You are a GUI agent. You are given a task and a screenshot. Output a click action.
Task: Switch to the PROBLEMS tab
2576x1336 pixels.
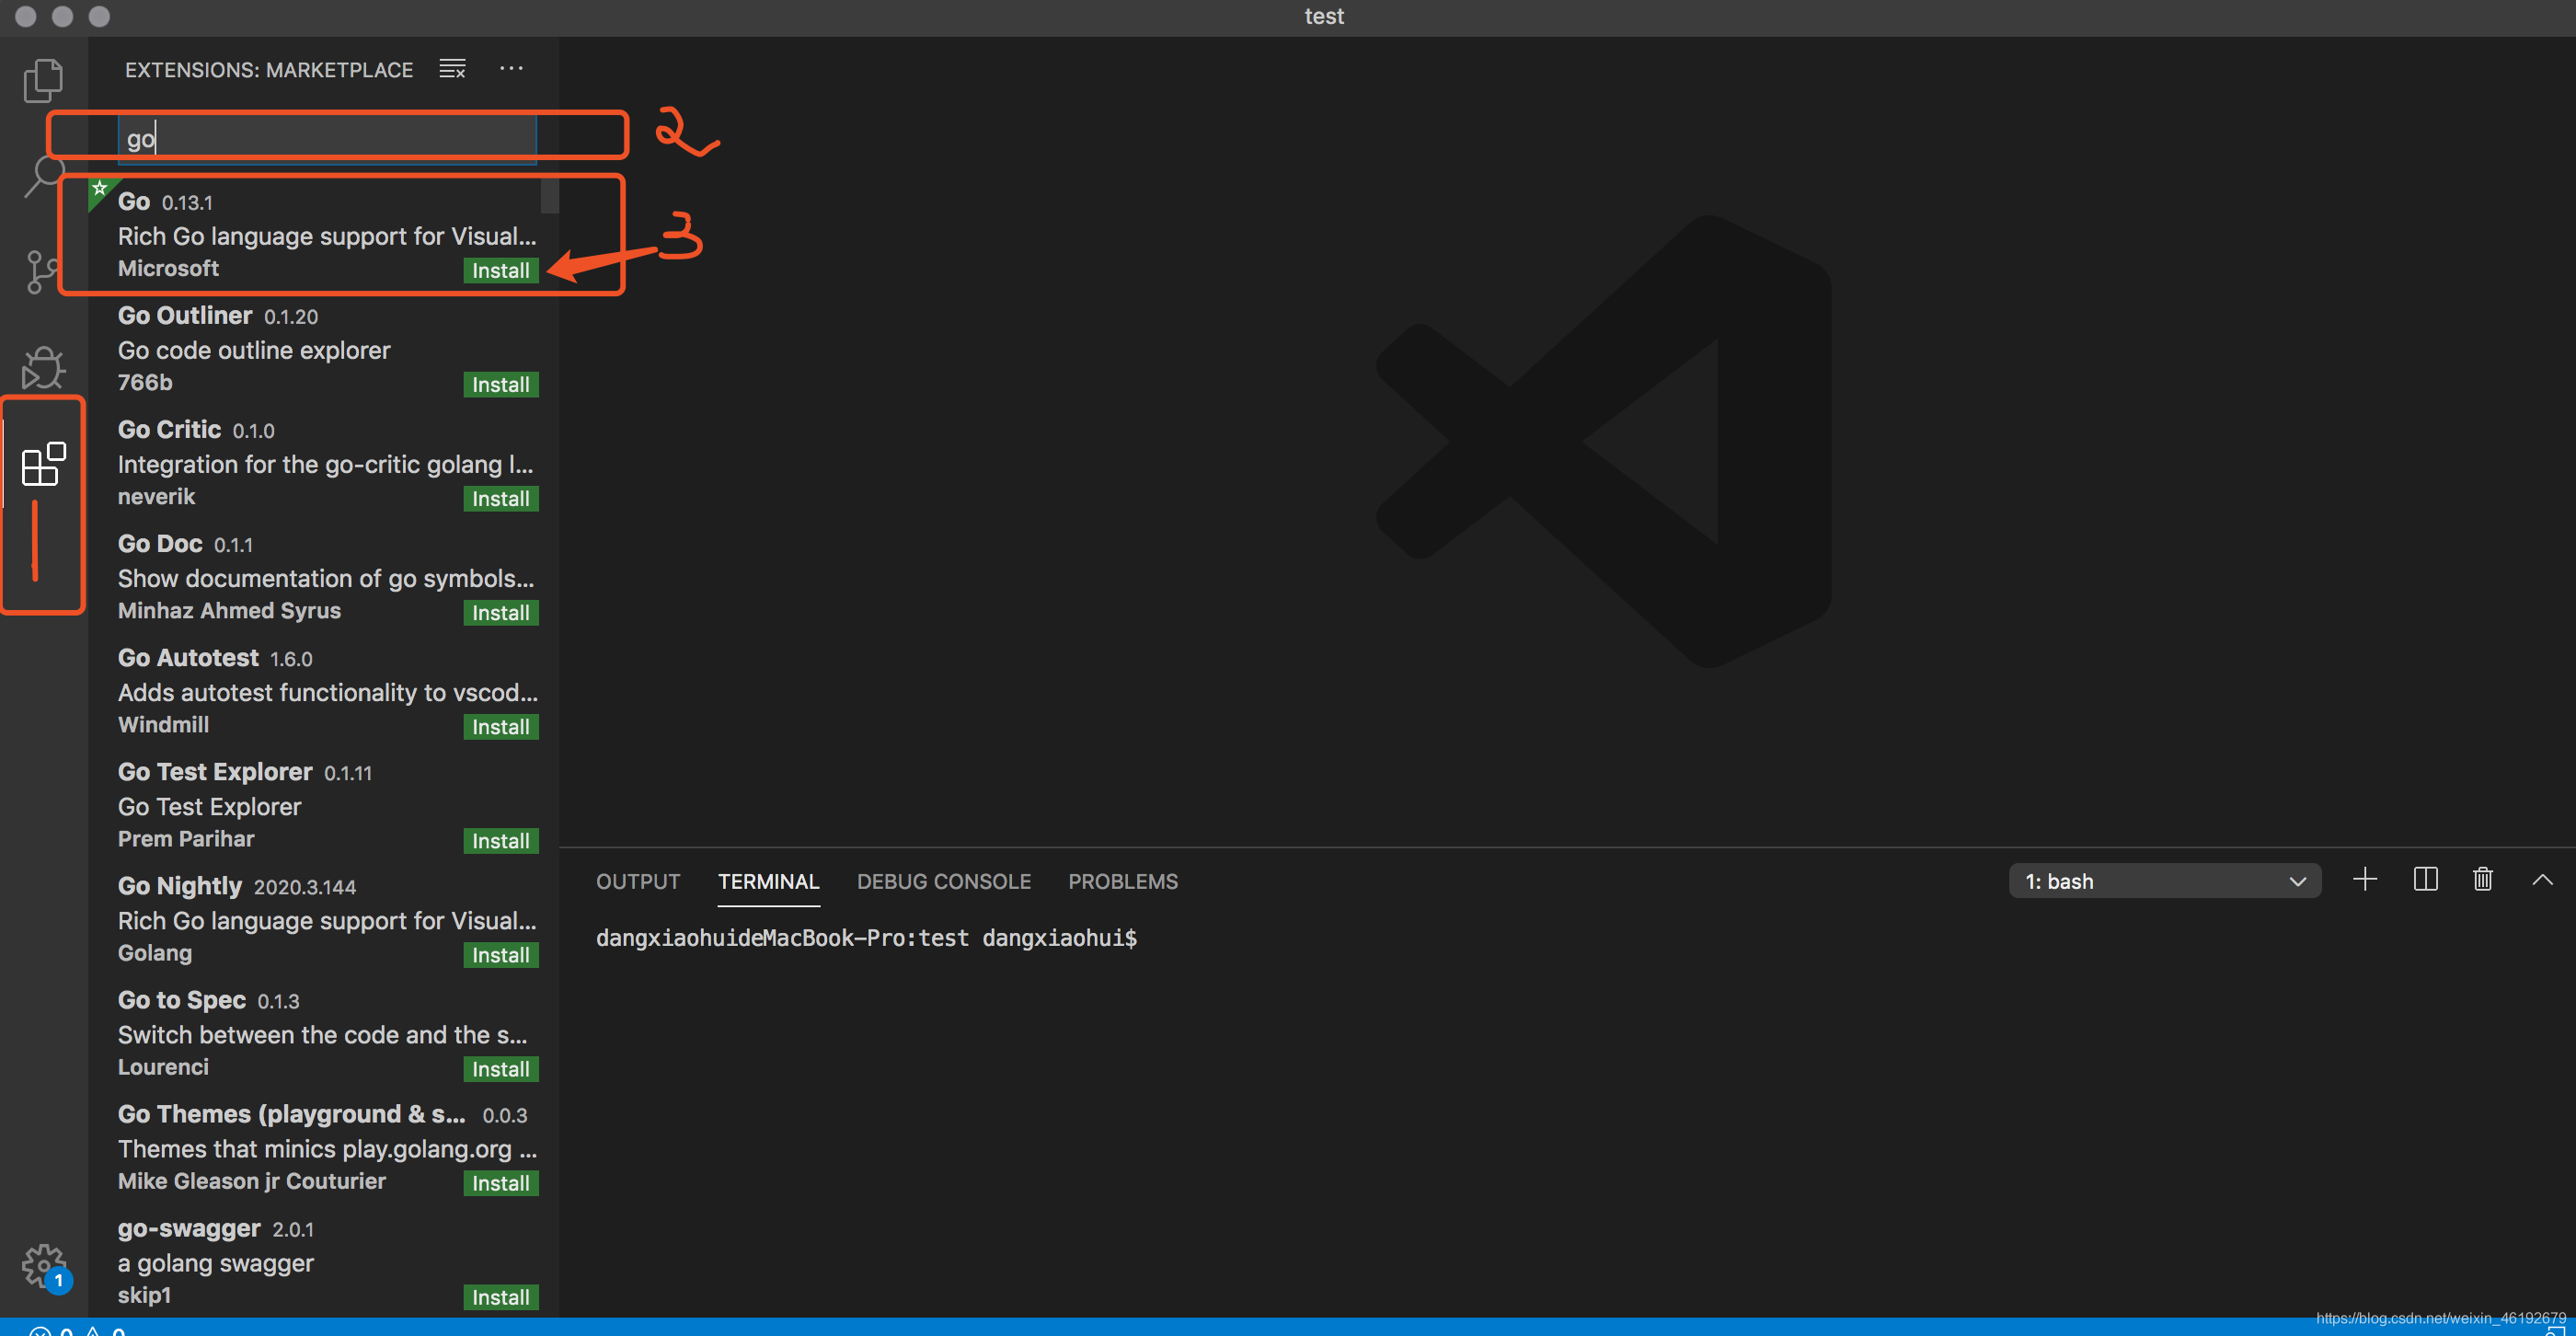[x=1123, y=882]
